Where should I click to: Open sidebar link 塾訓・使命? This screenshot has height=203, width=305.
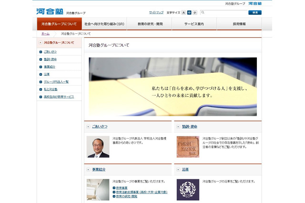[50, 59]
